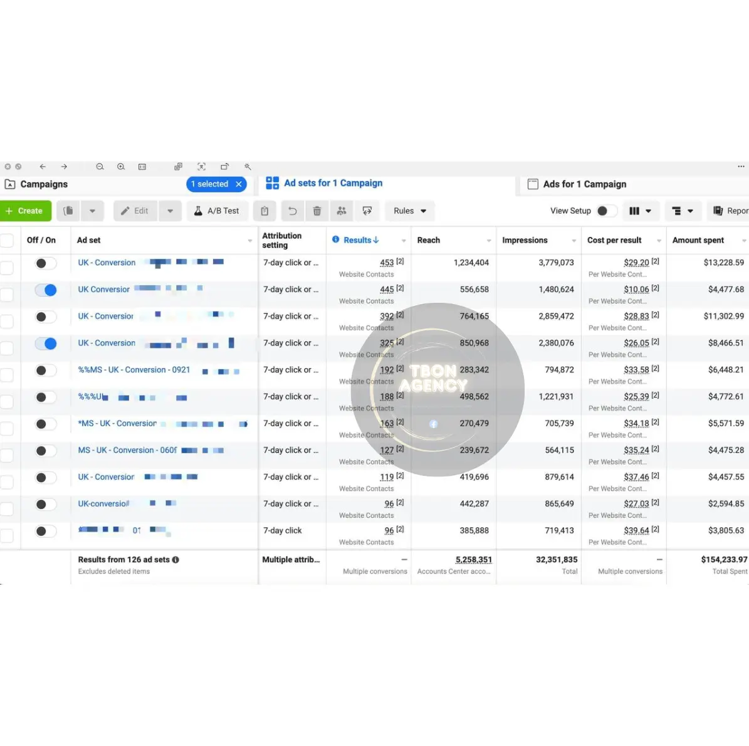
Task: Open the UK Conversion ad set with 445 results
Action: coord(103,289)
